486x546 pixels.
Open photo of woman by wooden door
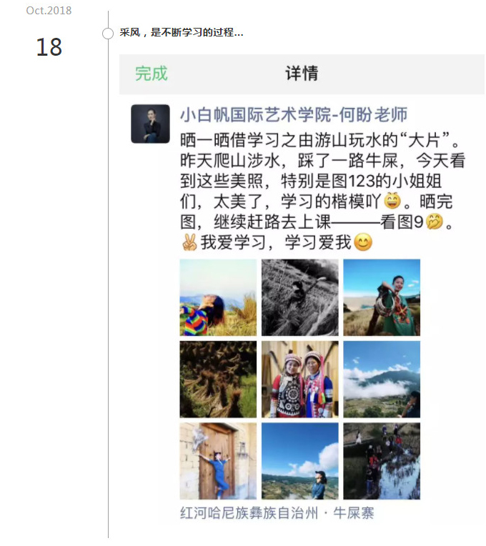pos(218,461)
